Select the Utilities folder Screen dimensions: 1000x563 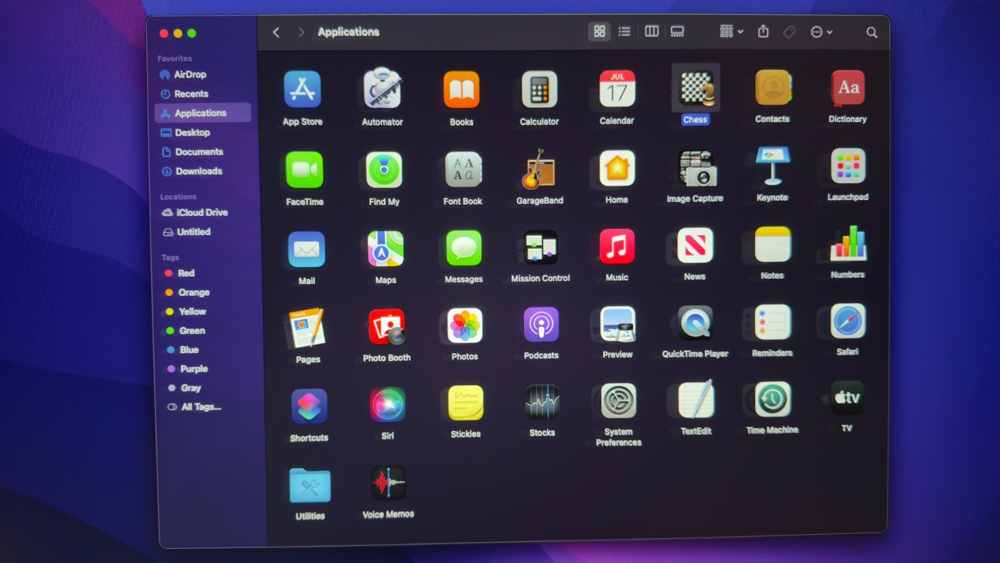point(310,485)
